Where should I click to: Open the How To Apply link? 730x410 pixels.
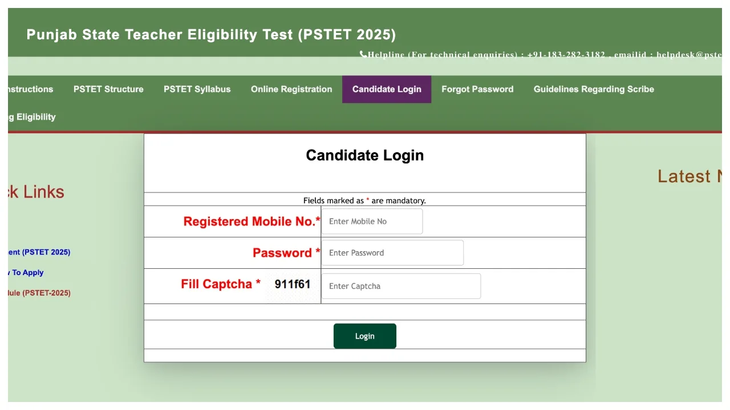click(22, 272)
